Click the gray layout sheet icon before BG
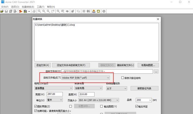Screen dimensions: 193x114 (x=84, y=11)
